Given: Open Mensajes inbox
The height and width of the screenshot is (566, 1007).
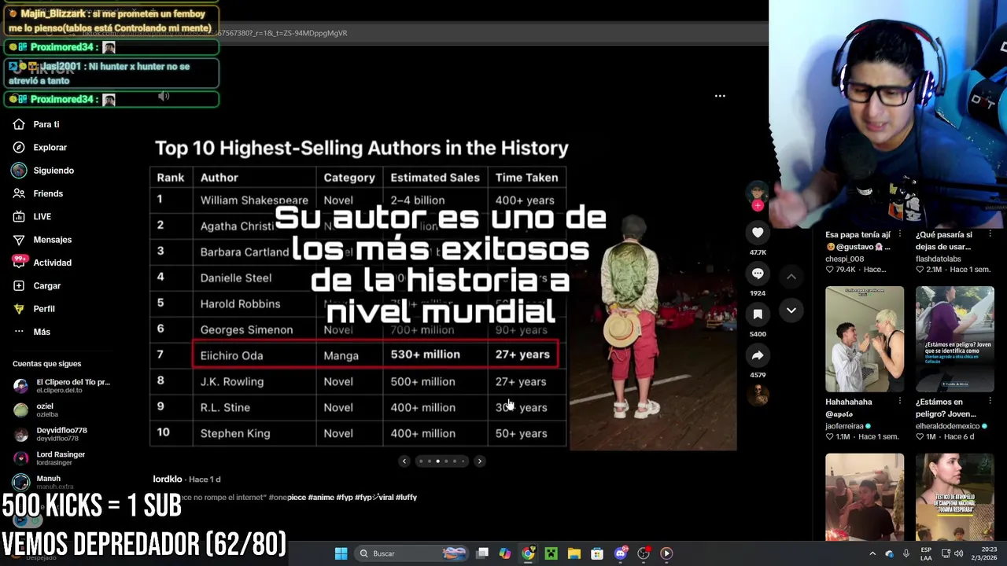Looking at the screenshot, I should point(42,240).
